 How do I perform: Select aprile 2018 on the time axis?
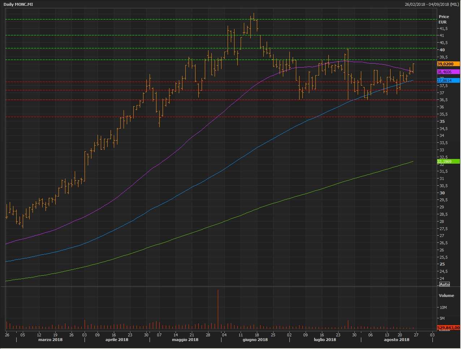pos(117,340)
